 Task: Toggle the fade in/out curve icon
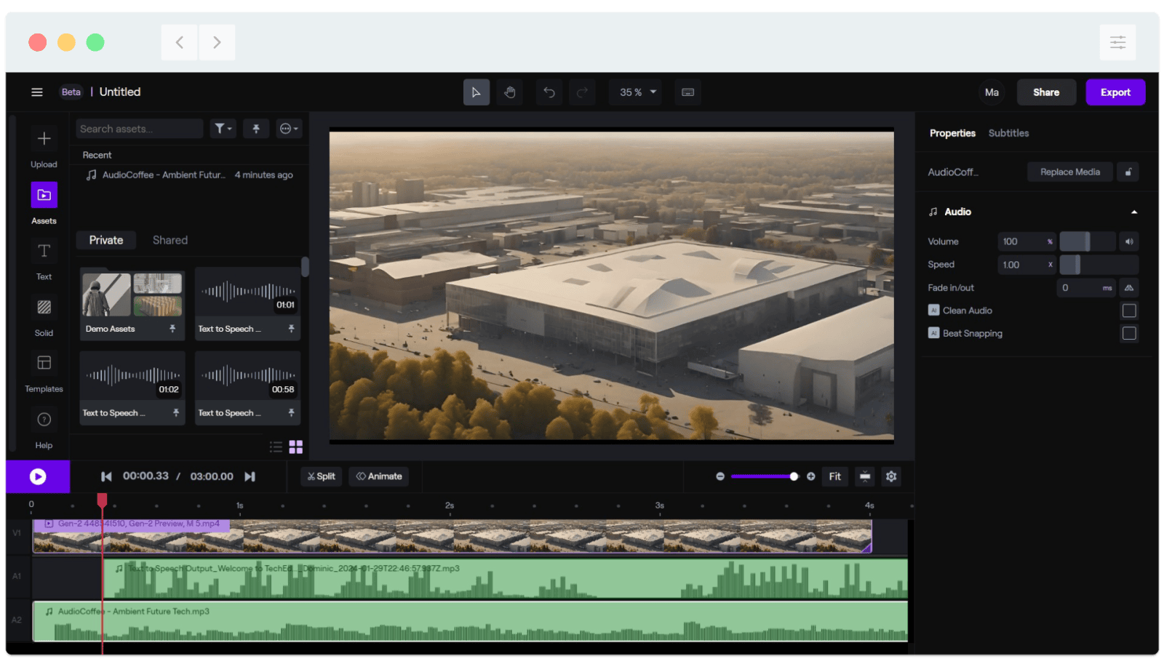[1129, 288]
